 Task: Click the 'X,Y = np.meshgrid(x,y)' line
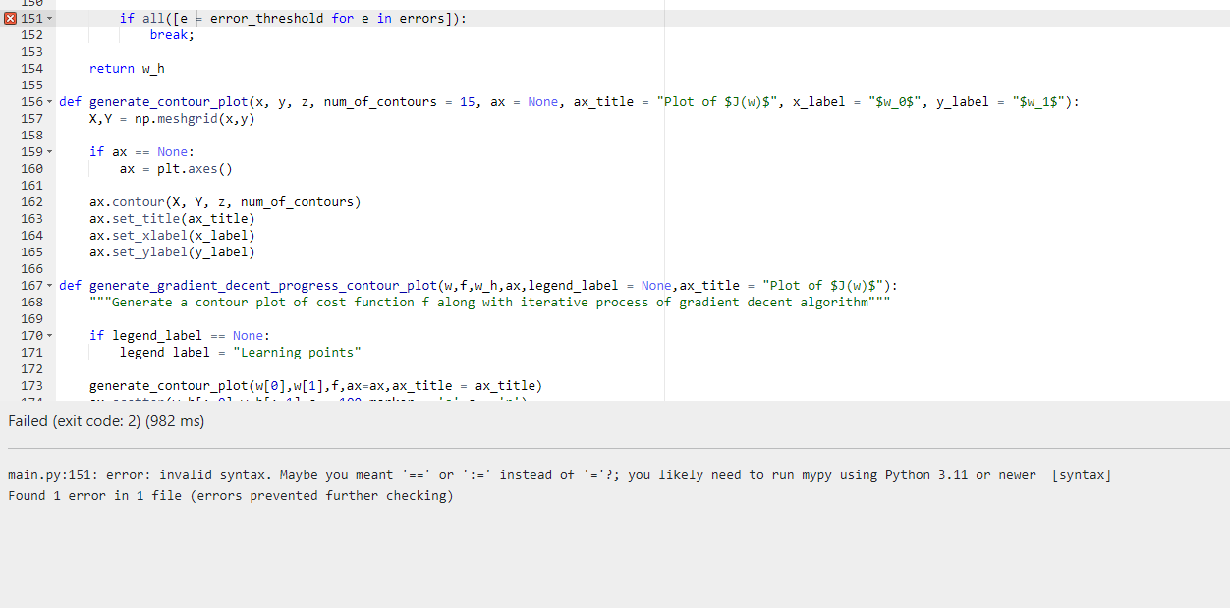coord(172,119)
